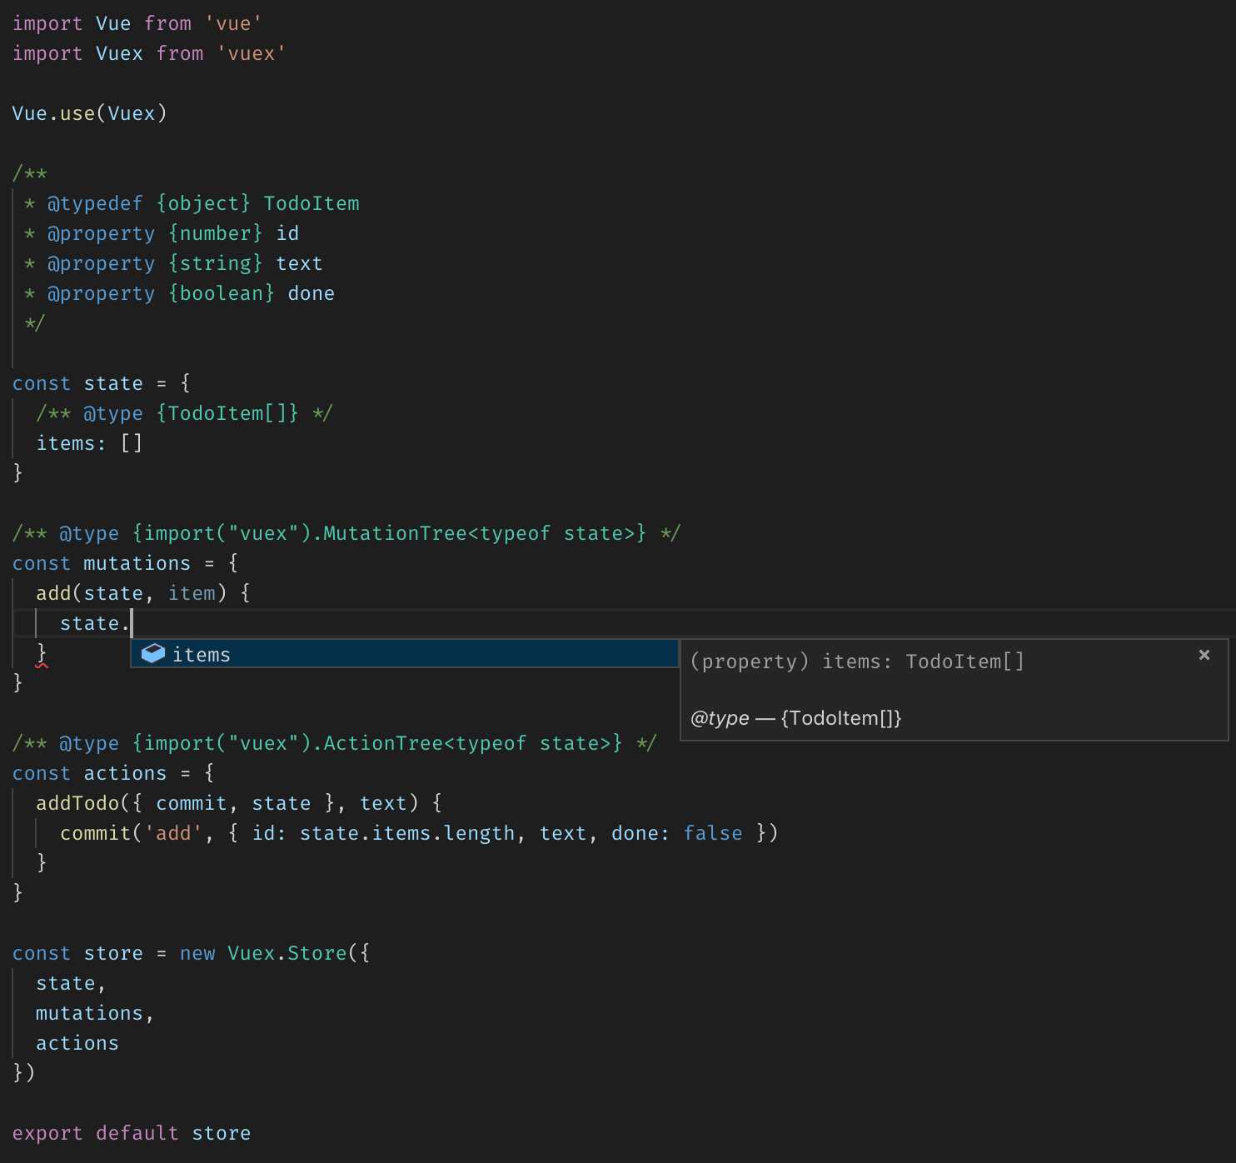Click the empty array after items: in state
The image size is (1236, 1163).
click(132, 443)
